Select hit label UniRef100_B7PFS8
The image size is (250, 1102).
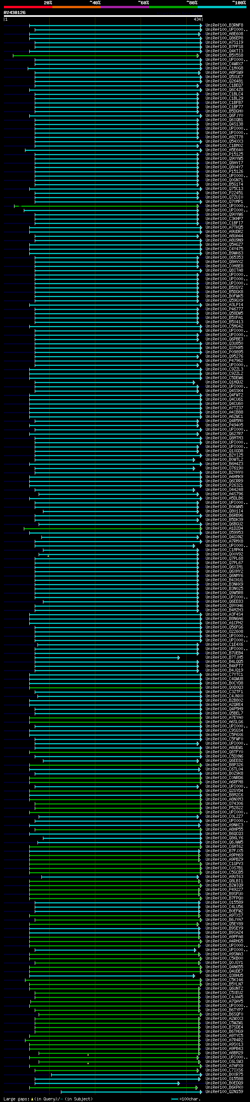tap(224, 47)
